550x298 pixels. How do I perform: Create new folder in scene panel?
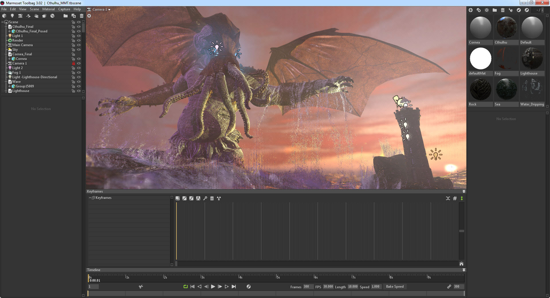pyautogui.click(x=66, y=16)
